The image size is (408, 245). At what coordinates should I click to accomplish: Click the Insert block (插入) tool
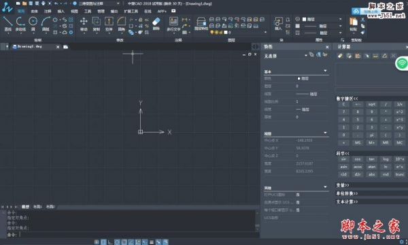278,23
